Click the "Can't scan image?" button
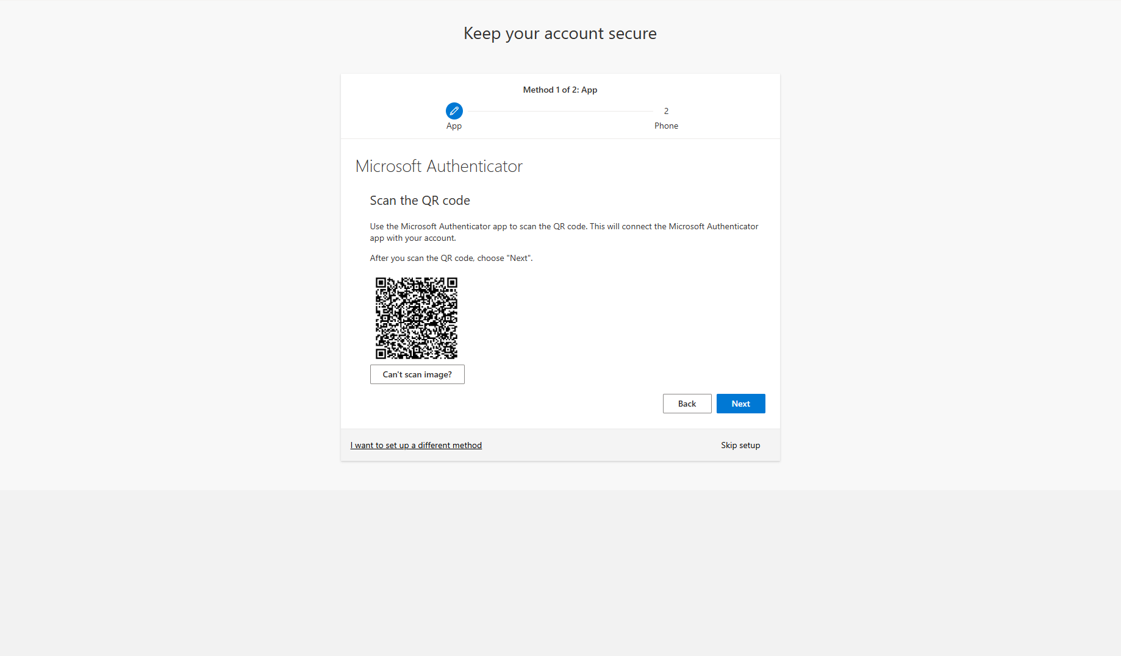Screen dimensions: 1121x656 click(x=417, y=374)
